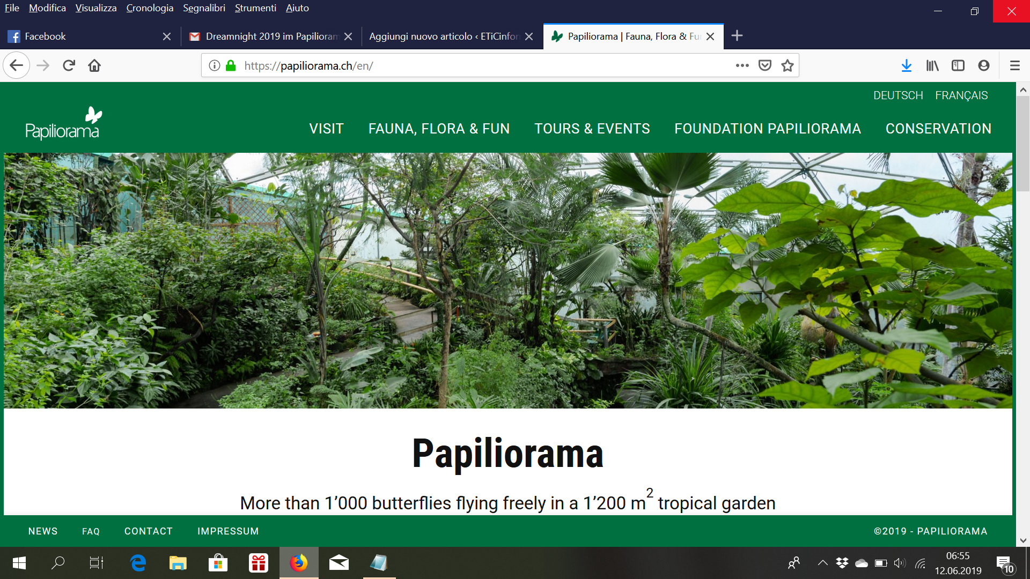Open TOURS & EVENTS section
Image resolution: width=1030 pixels, height=579 pixels.
(592, 129)
